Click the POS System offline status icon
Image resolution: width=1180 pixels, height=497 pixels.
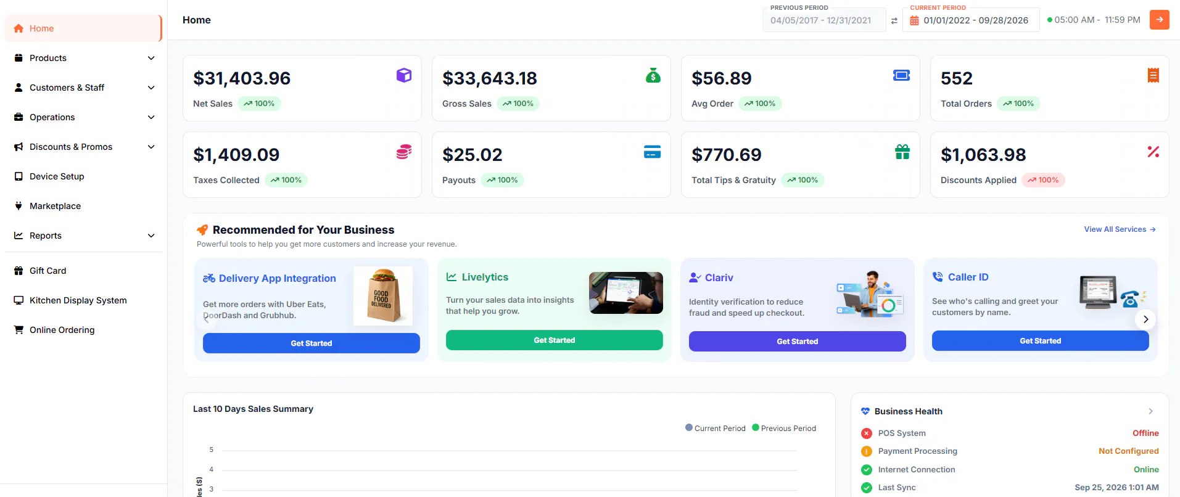coord(867,433)
